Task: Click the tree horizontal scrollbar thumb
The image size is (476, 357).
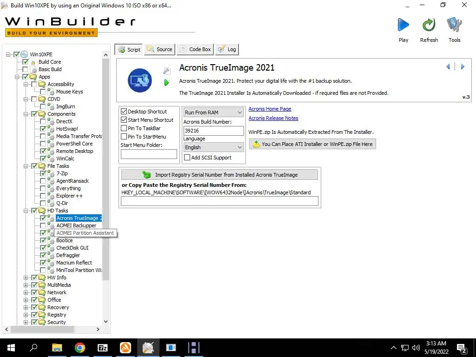Action: [42, 329]
